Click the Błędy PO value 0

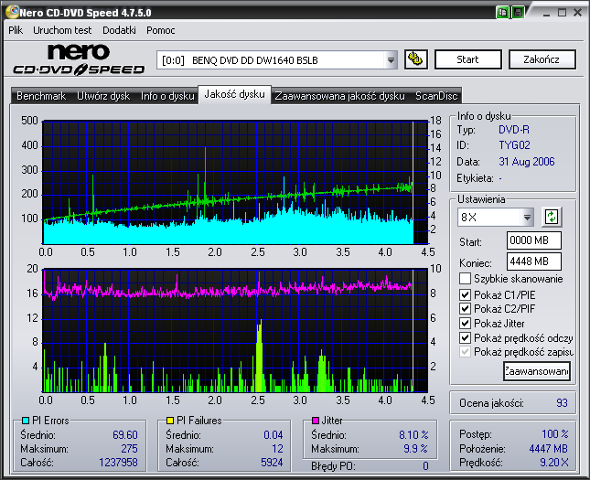pos(425,466)
